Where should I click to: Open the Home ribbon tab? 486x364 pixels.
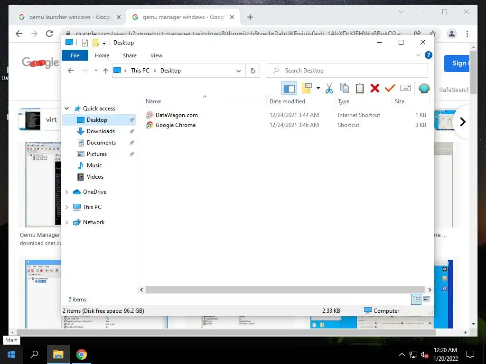[x=102, y=55]
